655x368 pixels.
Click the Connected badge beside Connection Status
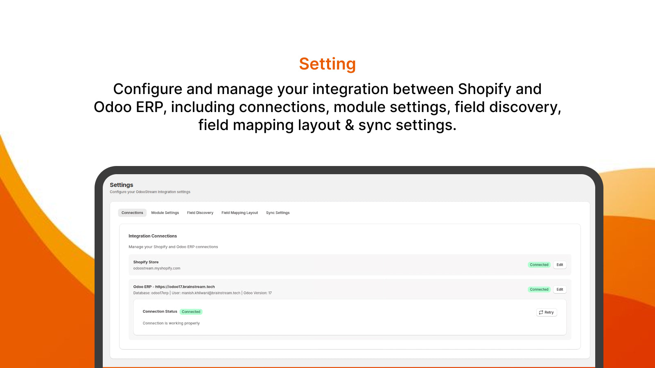pyautogui.click(x=191, y=312)
